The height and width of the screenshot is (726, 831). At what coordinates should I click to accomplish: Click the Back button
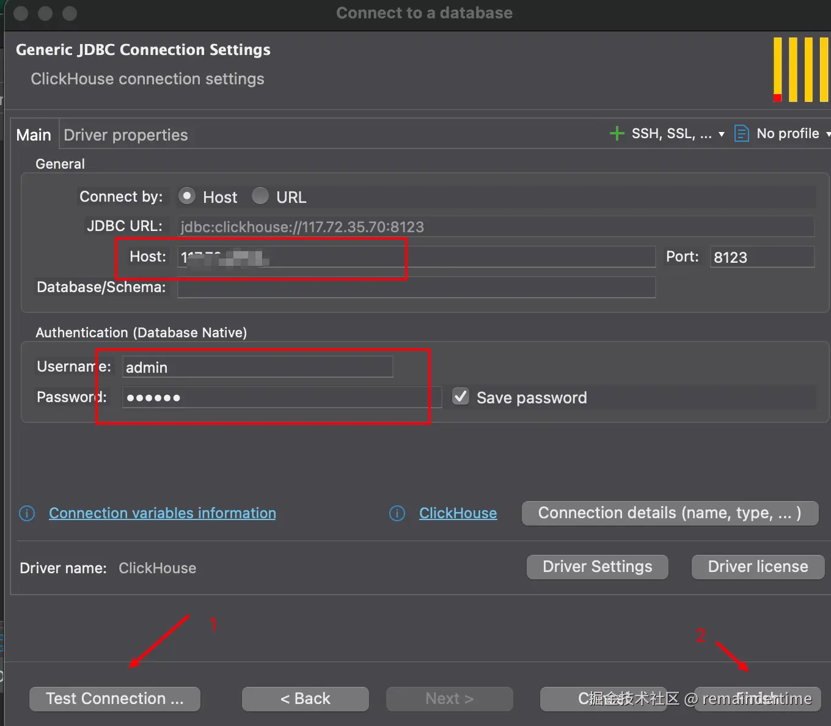[x=306, y=698]
